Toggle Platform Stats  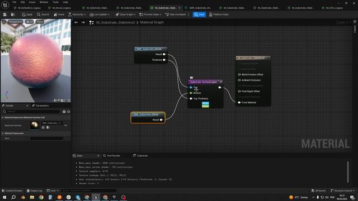point(219,15)
